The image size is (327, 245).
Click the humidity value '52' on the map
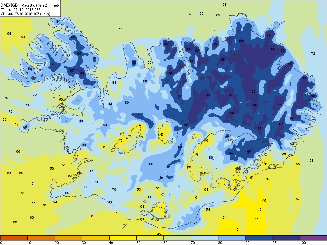pos(4,120)
